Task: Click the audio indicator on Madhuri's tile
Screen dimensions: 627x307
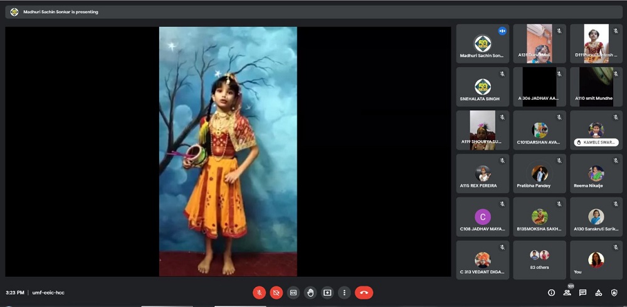Action: click(x=502, y=31)
